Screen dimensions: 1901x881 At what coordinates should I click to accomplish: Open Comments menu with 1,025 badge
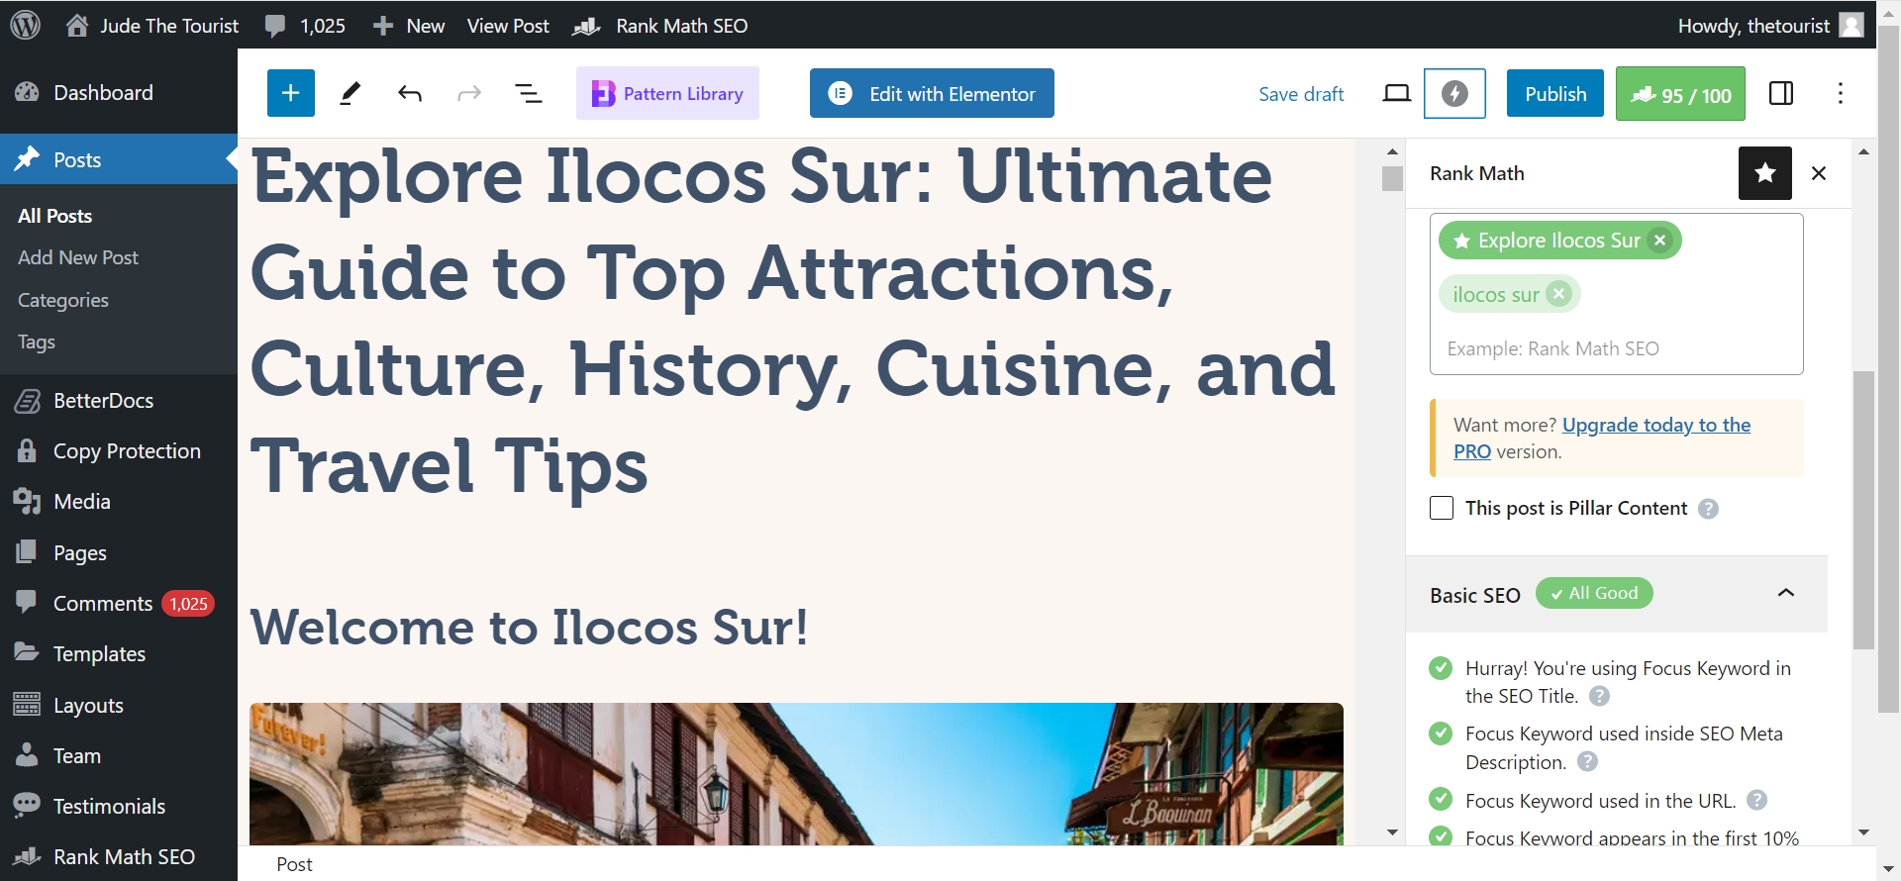(x=119, y=603)
